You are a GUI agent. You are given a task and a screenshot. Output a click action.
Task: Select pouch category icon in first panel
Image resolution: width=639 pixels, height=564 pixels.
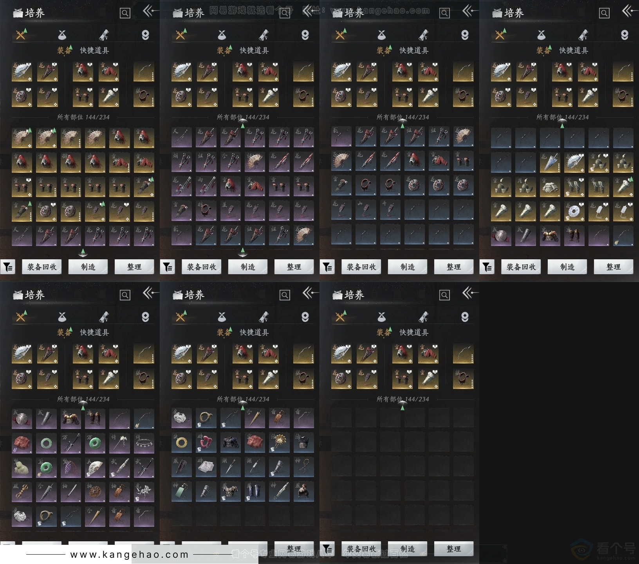click(62, 35)
